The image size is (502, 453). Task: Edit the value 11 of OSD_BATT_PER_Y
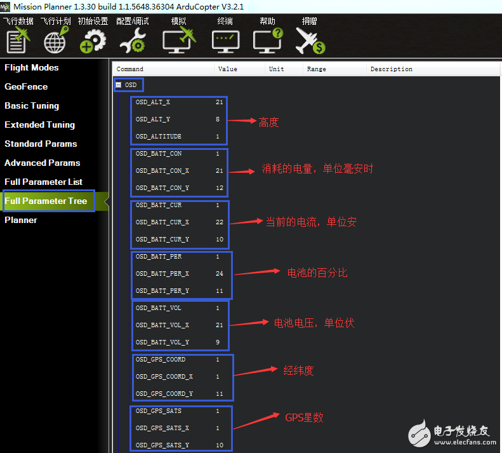click(x=220, y=291)
